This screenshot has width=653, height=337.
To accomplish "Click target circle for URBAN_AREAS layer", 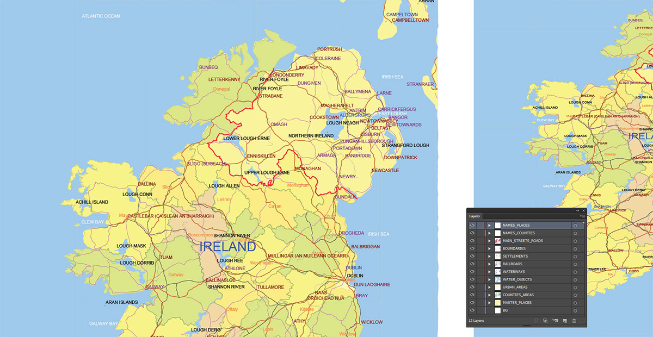I will coord(575,287).
